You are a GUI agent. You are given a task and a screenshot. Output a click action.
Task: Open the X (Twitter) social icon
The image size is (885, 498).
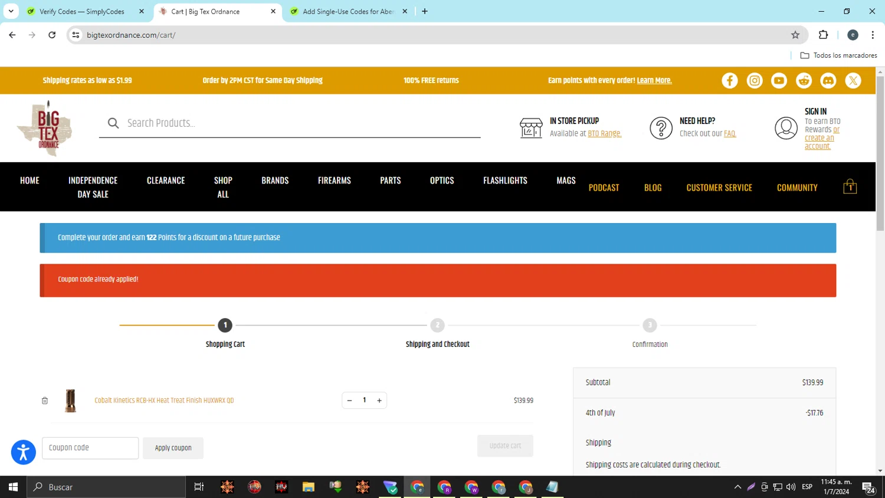[x=853, y=81]
